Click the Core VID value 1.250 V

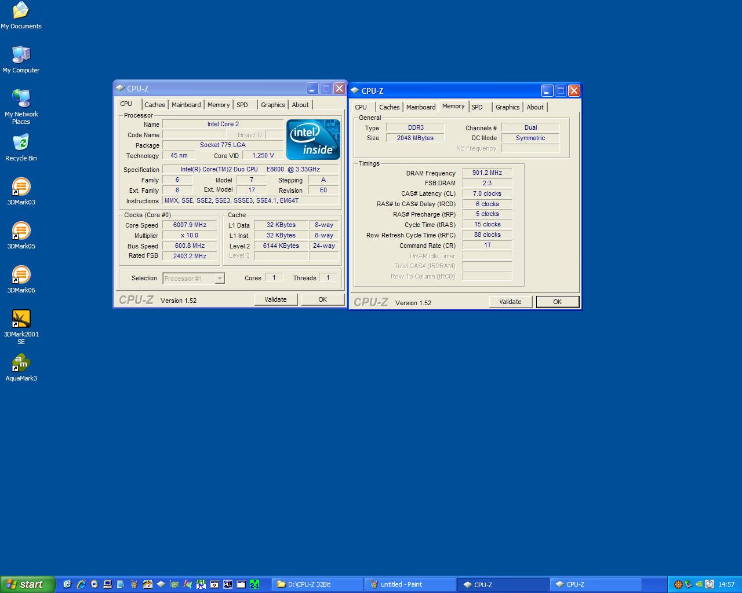[263, 155]
